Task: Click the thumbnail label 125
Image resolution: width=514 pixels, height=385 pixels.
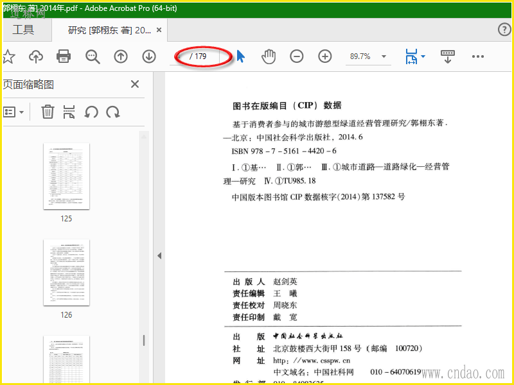Action: 66,219
